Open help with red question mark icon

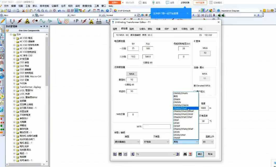(x=190, y=154)
